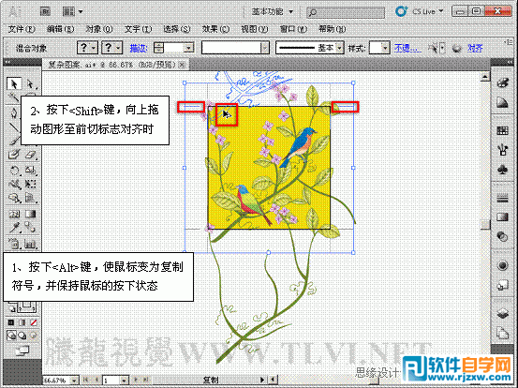Switch to Draw Normal mode
This screenshot has width=518, height=388.
point(11,336)
